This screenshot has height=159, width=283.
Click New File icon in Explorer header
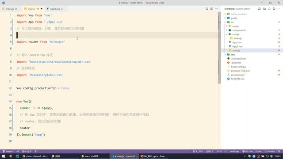point(260,9)
